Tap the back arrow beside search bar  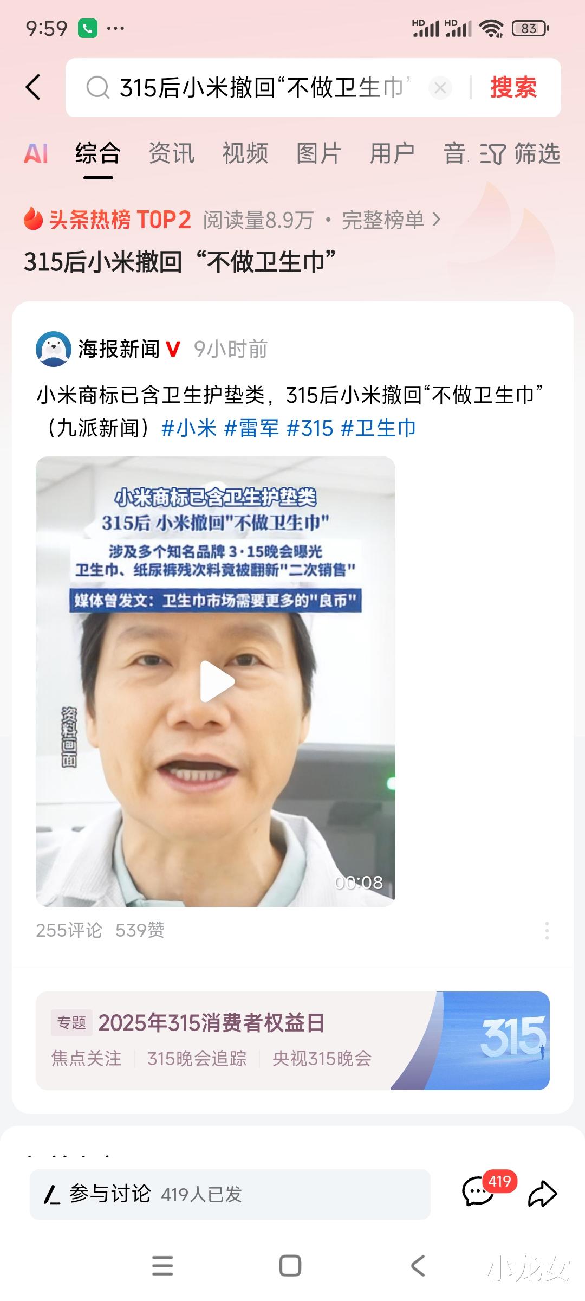click(33, 87)
